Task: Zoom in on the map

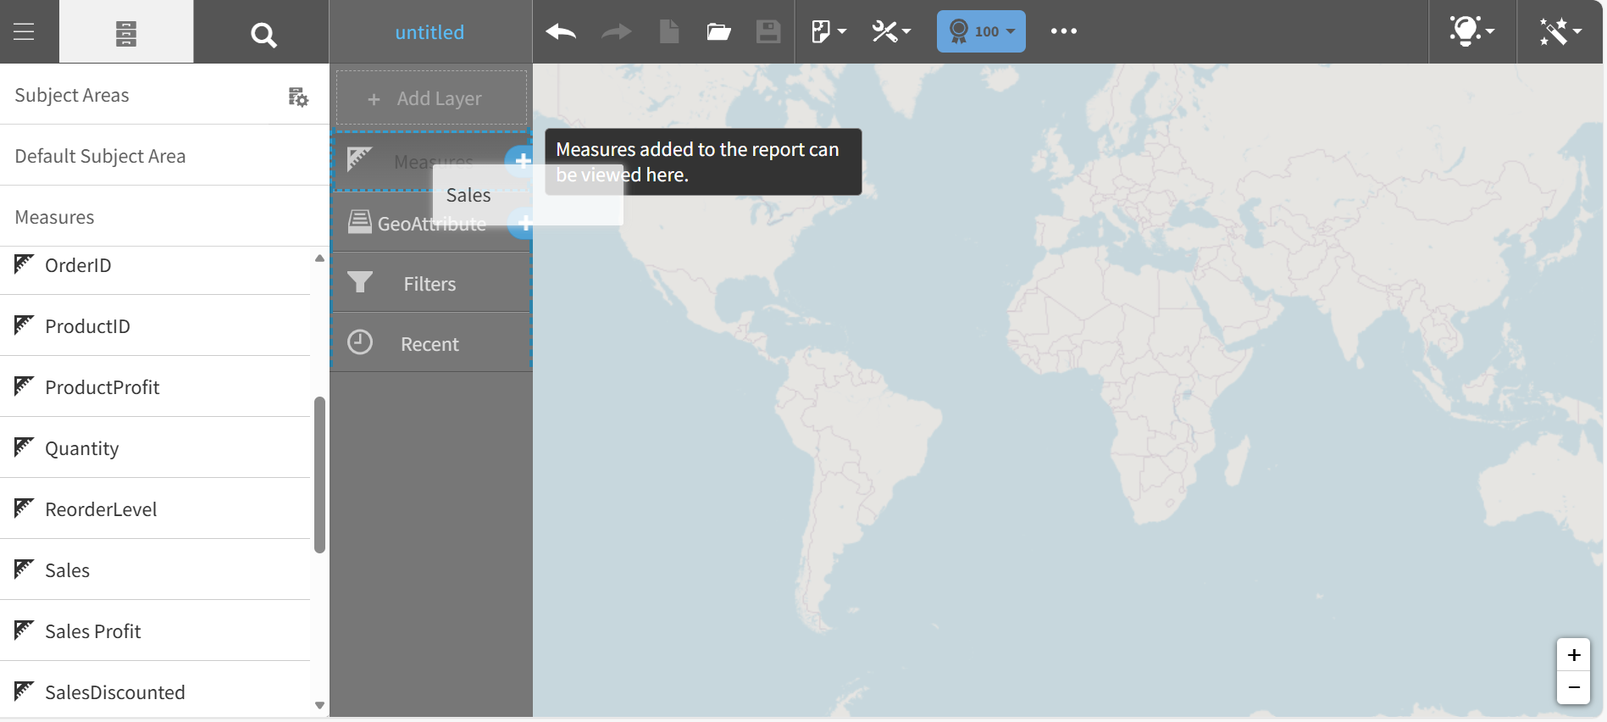Action: point(1573,655)
